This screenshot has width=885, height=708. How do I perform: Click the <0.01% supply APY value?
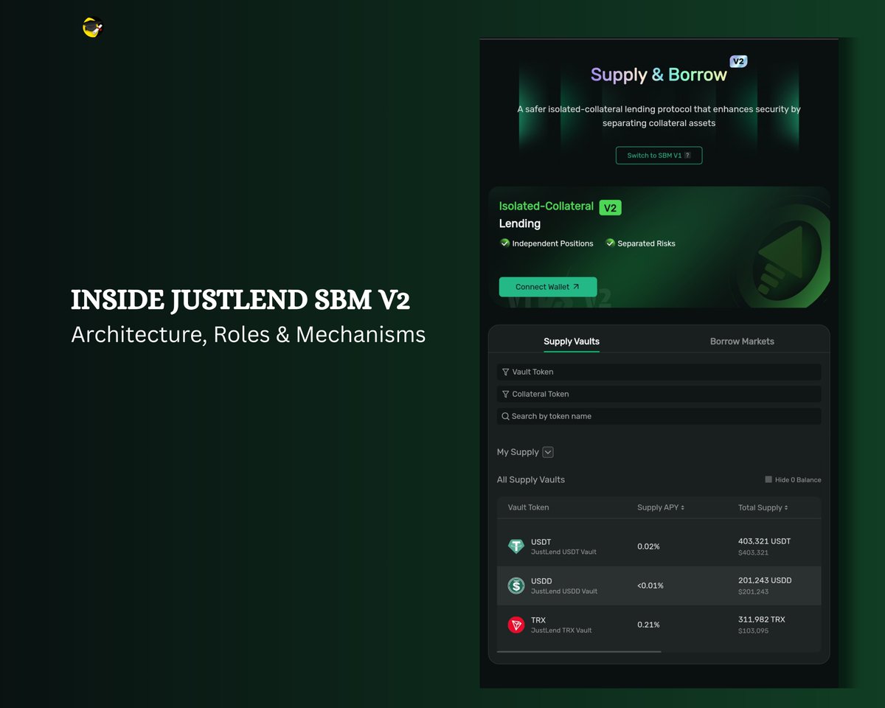pos(650,586)
